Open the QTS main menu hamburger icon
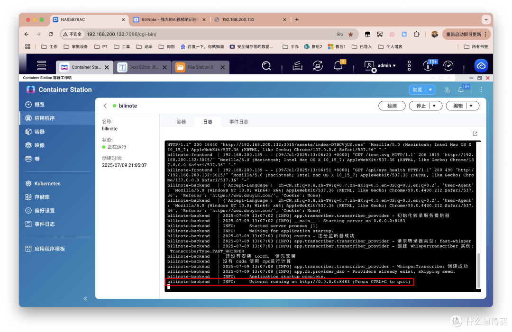The height and width of the screenshot is (332, 512). (41, 65)
